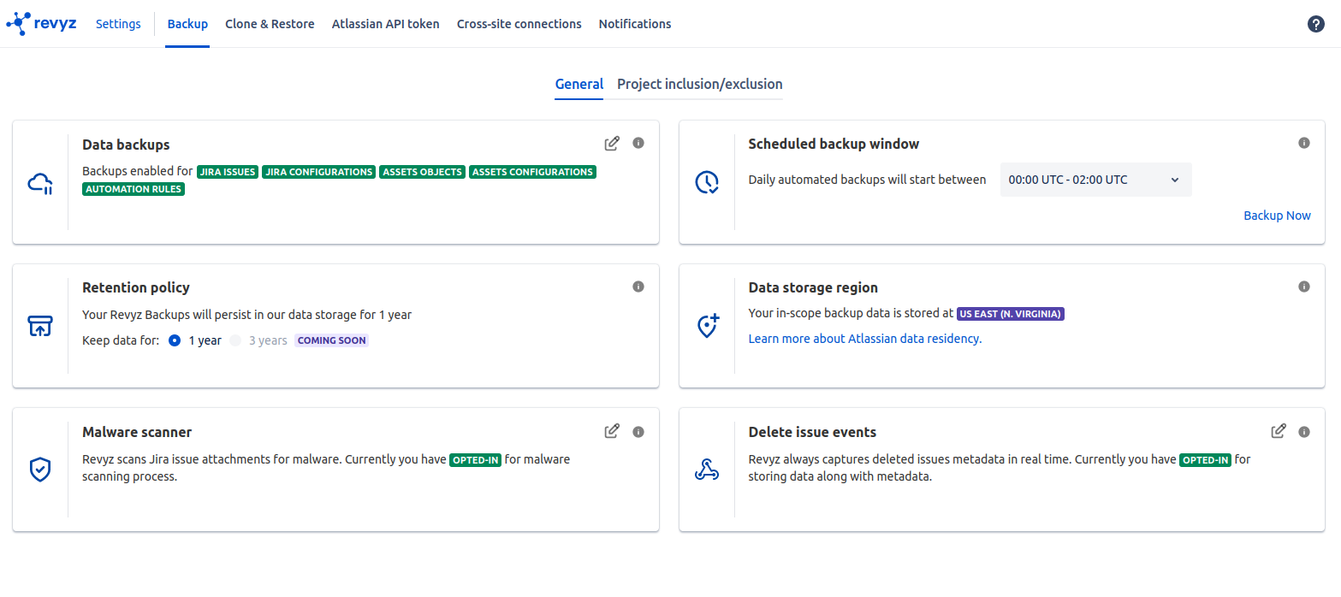
Task: Open Learn more about Atlassian data residency
Action: coord(864,339)
